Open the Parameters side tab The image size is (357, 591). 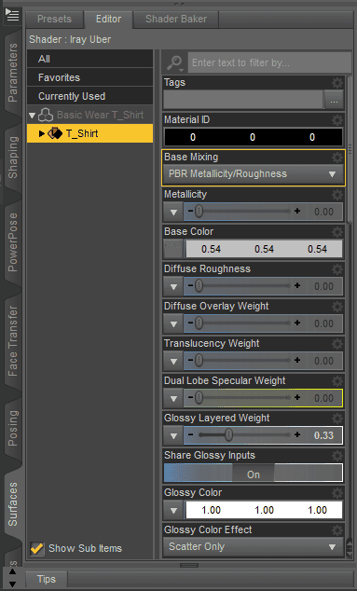pos(13,73)
